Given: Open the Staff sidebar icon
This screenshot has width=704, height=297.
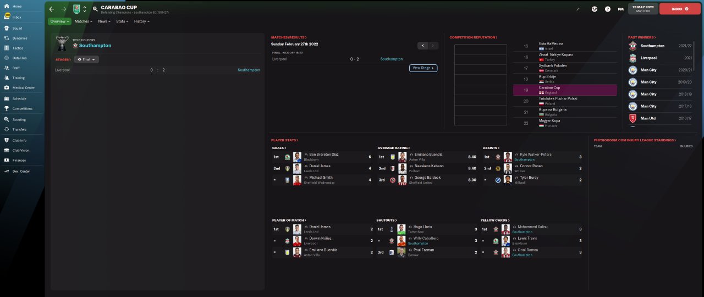Looking at the screenshot, I should click(x=7, y=68).
